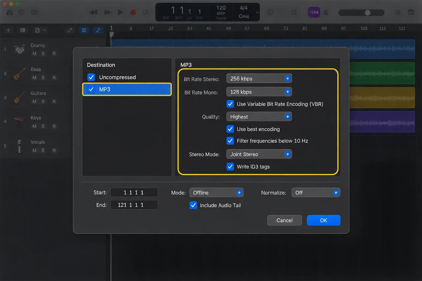This screenshot has width=422, height=281.
Task: Toggle the Use best encoding checkbox
Action: pyautogui.click(x=230, y=129)
